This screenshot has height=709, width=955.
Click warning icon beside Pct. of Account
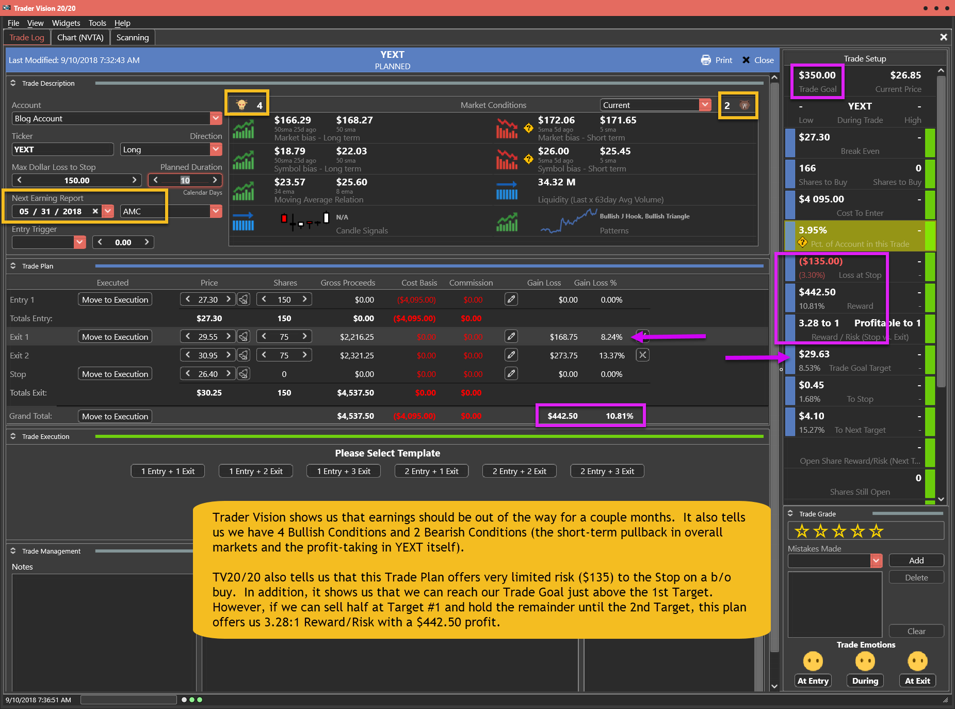[802, 242]
